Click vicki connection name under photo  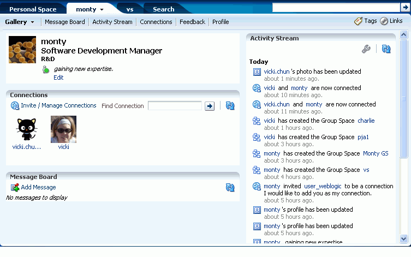pyautogui.click(x=63, y=147)
